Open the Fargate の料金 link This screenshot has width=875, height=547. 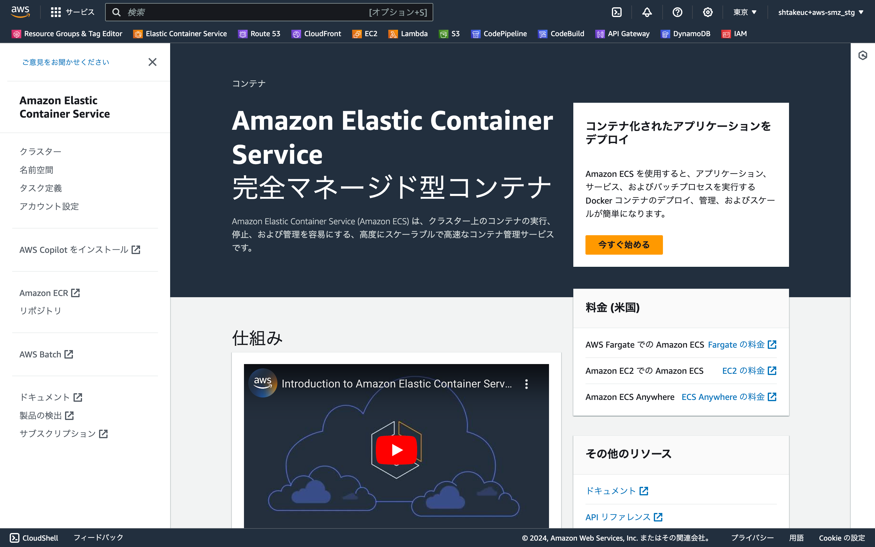click(742, 344)
